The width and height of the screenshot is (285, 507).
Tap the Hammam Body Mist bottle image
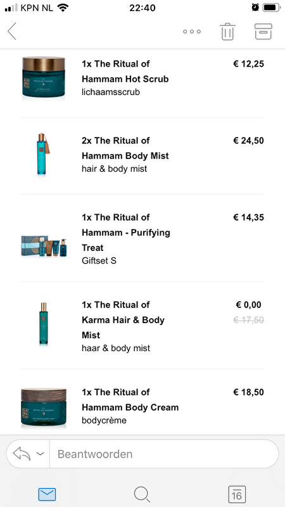[x=42, y=154]
